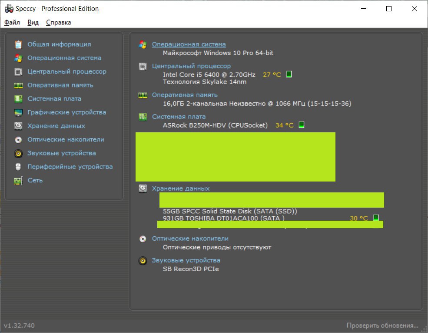Viewport: 428px width, 333px height.
Task: Open Оперативная память heading in summary
Action: (x=185, y=95)
